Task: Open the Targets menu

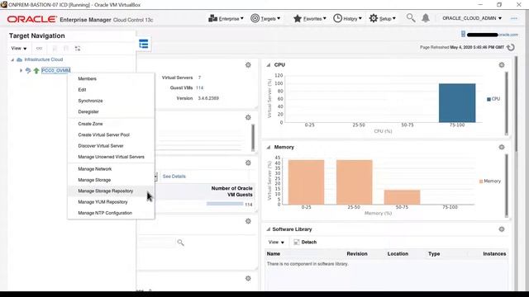Action: pos(265,18)
